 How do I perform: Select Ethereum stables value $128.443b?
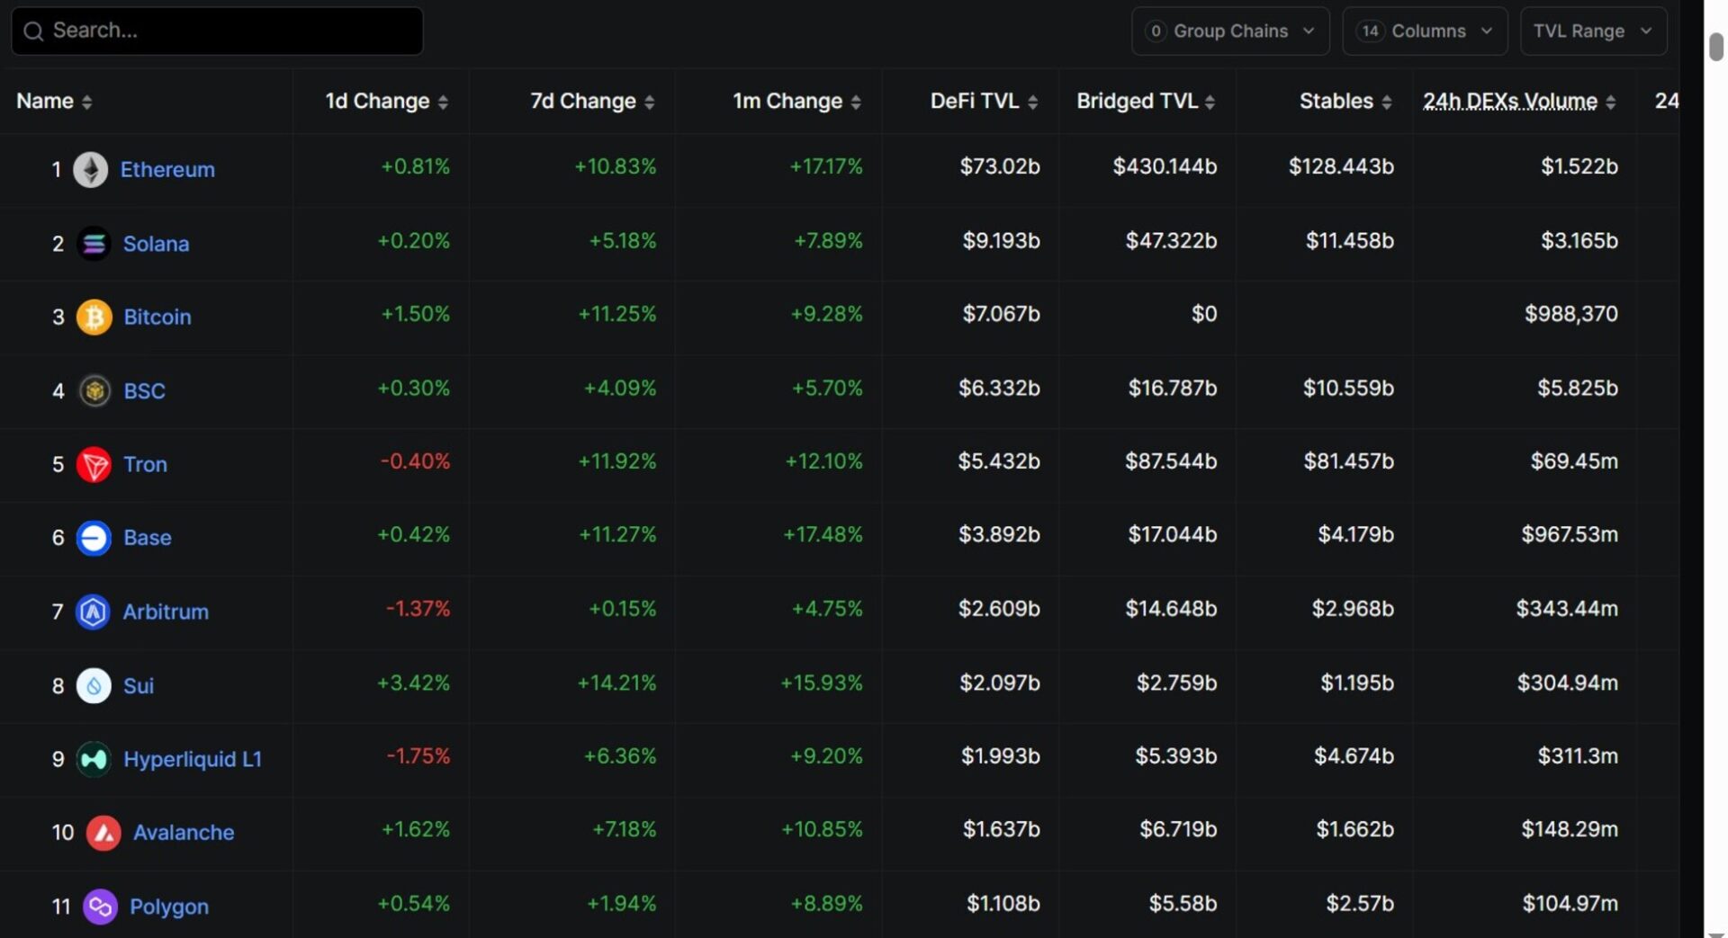(1341, 166)
